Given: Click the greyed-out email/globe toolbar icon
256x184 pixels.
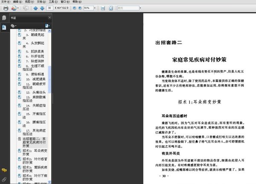Looking at the screenshot, I should 26,8.
